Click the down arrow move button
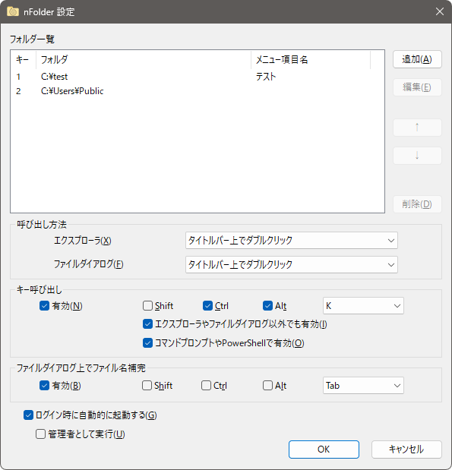 417,155
